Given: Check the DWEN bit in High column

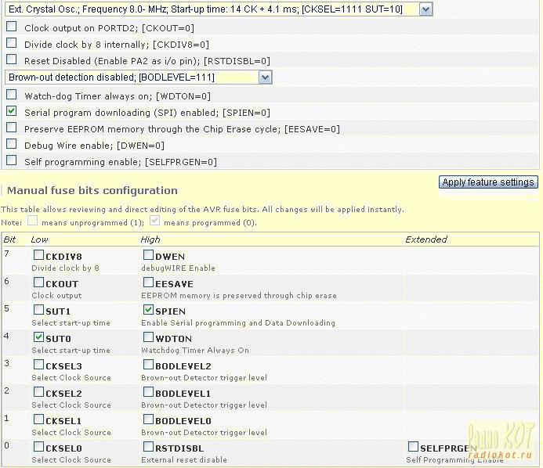Looking at the screenshot, I should pos(148,255).
